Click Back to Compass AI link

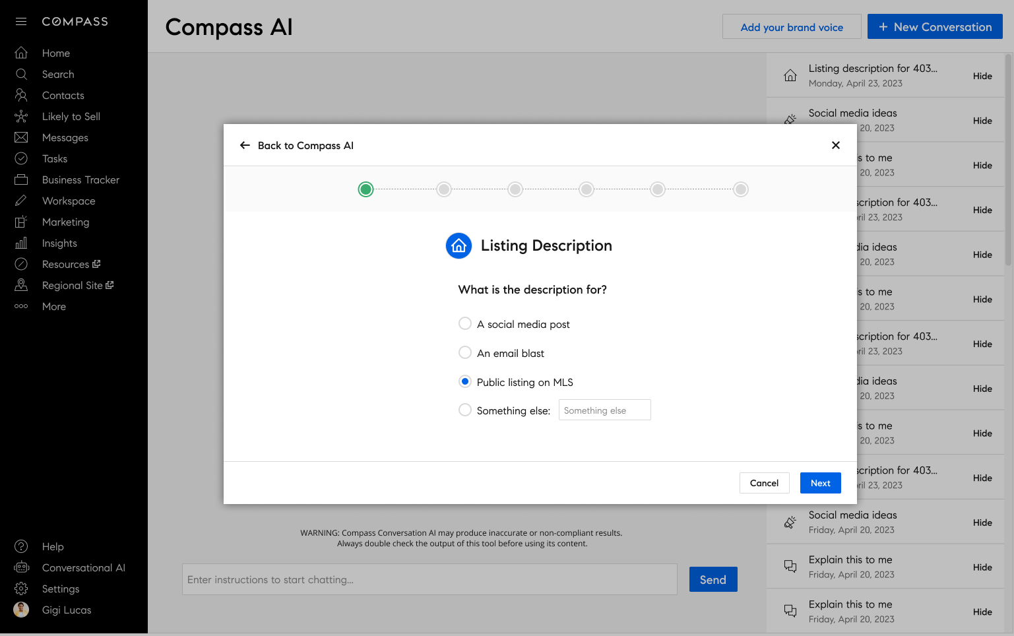pos(305,145)
